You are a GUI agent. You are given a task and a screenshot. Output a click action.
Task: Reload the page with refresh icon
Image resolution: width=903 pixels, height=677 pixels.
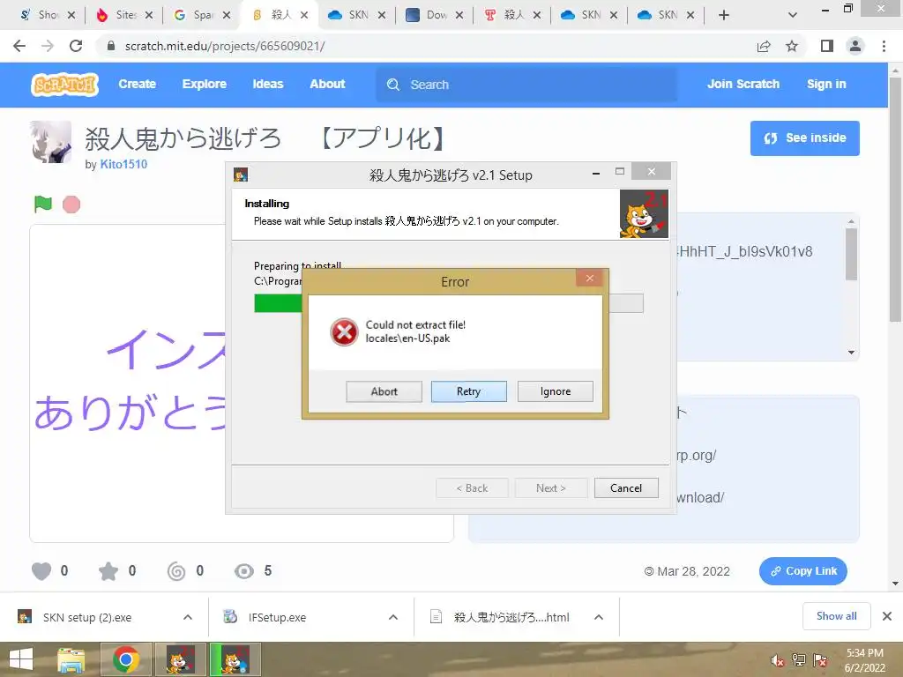(76, 46)
